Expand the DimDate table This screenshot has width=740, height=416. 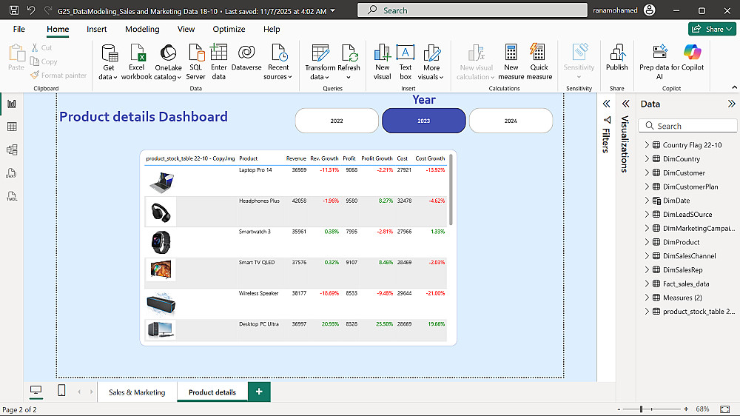[647, 200]
